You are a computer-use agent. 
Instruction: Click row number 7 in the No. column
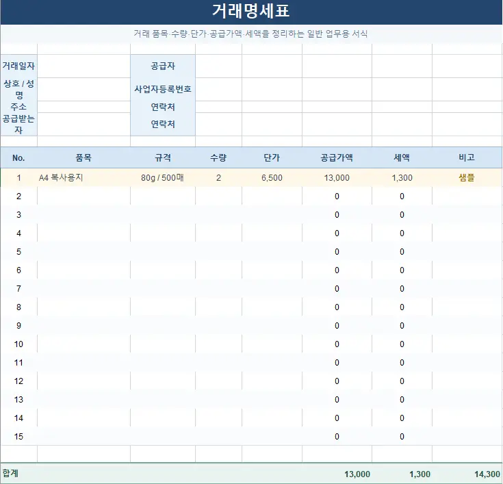18,288
